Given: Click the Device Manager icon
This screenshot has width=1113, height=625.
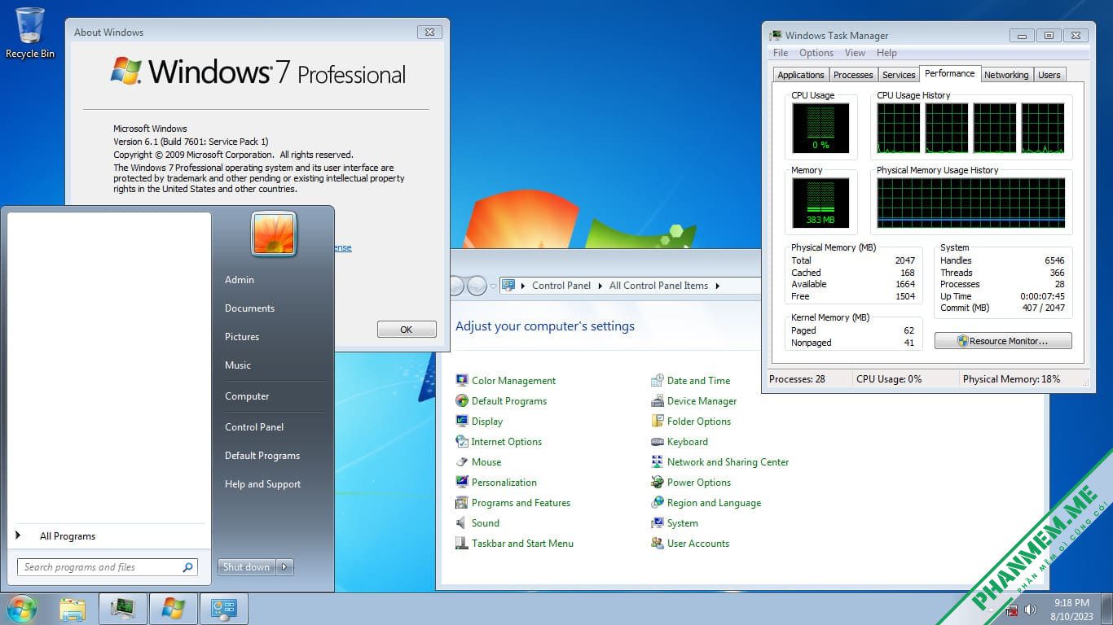Looking at the screenshot, I should 658,401.
